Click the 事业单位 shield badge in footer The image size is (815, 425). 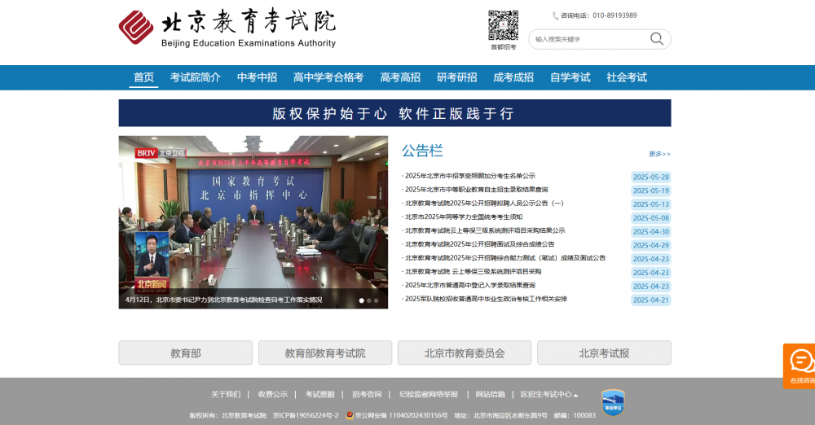[613, 402]
